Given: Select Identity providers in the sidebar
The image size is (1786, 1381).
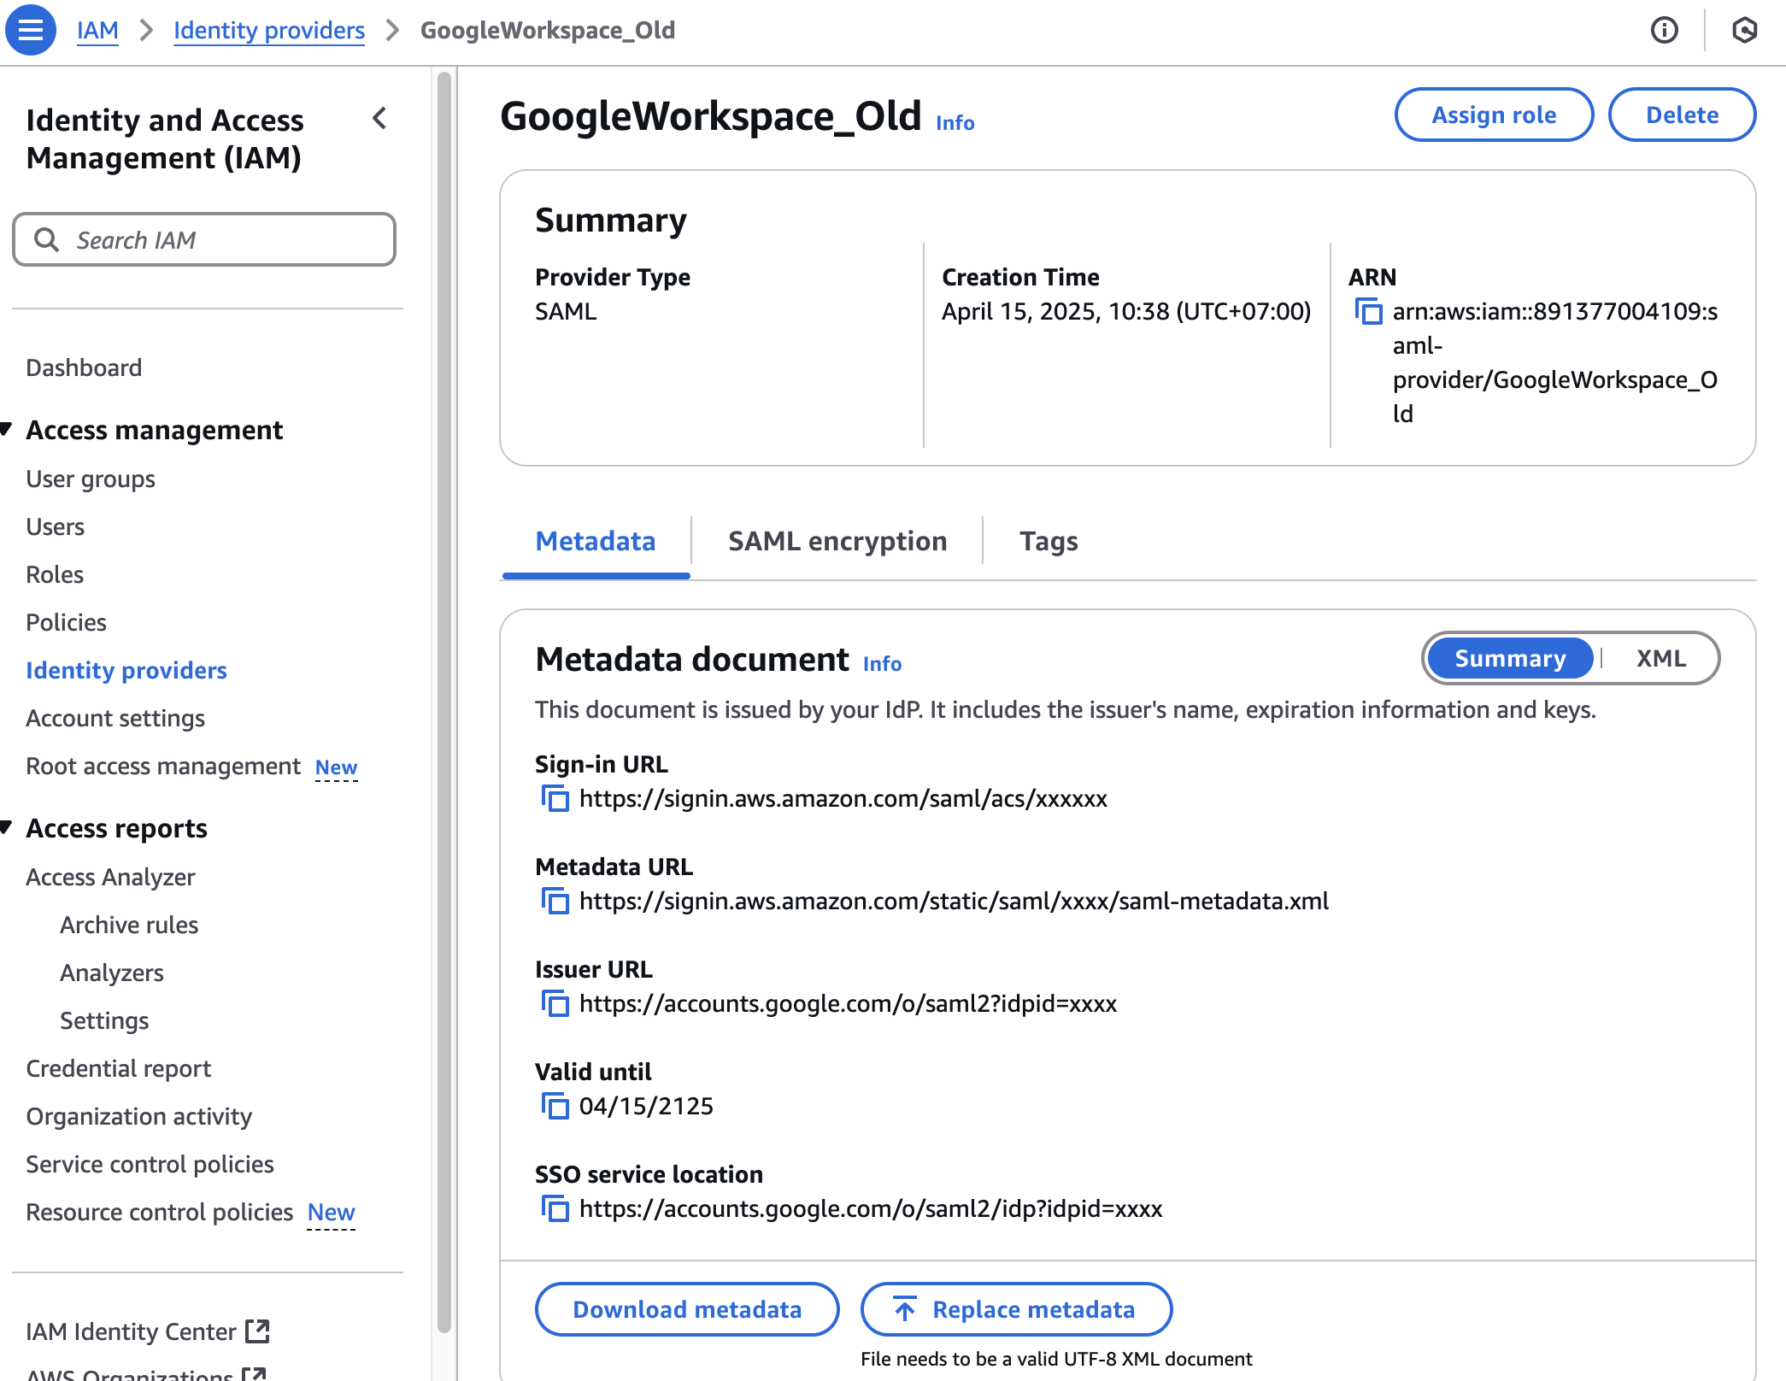Looking at the screenshot, I should click(126, 670).
